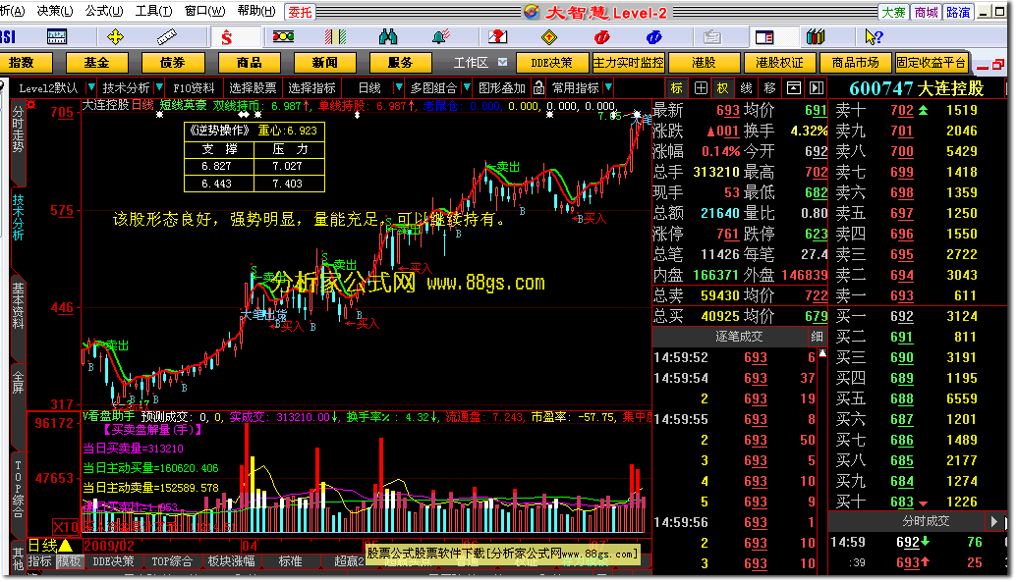Click the blue circular info icon

[653, 37]
